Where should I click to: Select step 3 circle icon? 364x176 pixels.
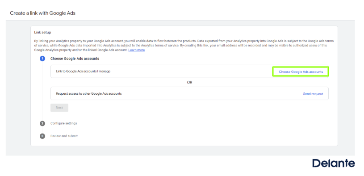pos(42,136)
